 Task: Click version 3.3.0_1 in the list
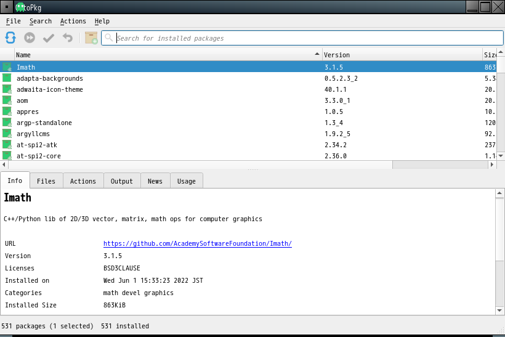click(337, 100)
